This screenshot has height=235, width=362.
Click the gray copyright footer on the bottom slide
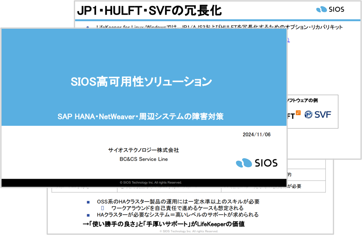[189, 232]
